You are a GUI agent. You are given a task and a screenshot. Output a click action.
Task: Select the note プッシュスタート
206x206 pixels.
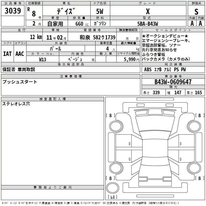point(20,82)
